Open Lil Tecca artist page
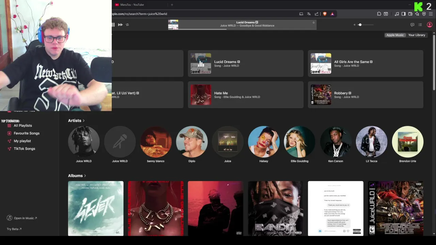 tap(372, 142)
